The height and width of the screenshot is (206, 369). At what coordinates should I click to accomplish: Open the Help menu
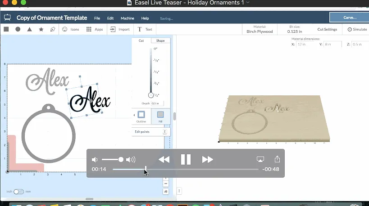pos(145,18)
